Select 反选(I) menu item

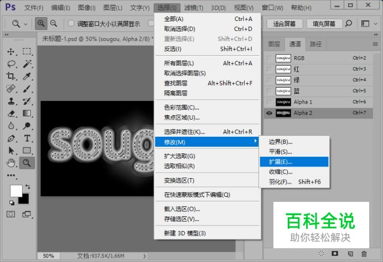tap(206, 49)
